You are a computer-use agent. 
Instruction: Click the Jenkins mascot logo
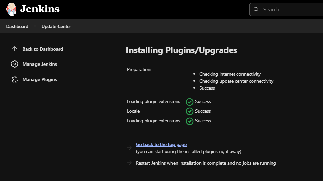click(x=11, y=9)
